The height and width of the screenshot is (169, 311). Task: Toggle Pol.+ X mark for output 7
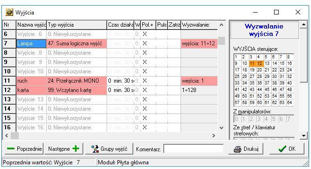point(145,43)
